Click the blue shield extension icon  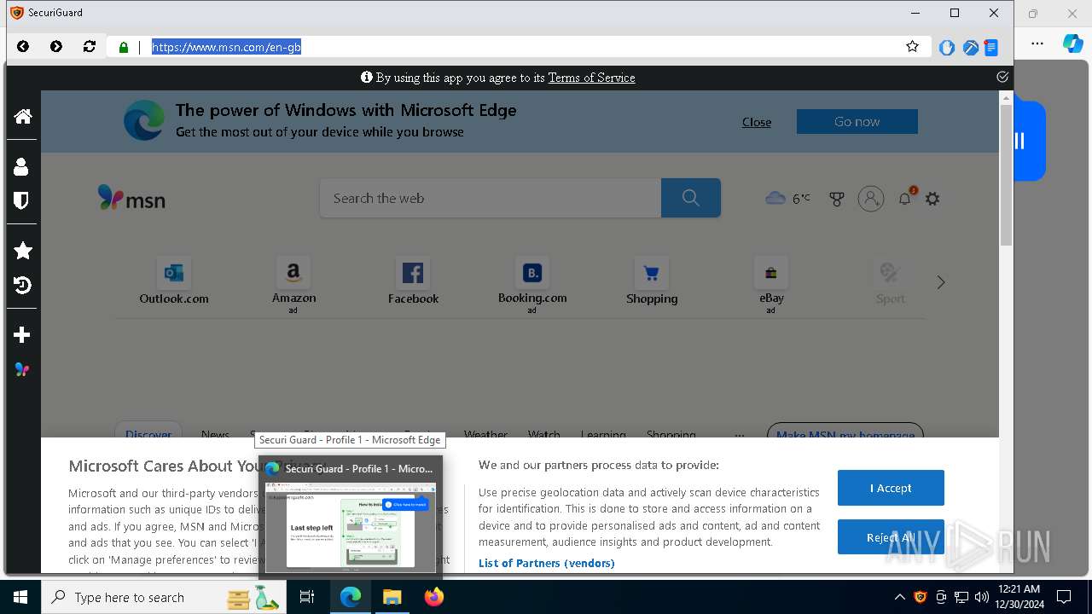click(947, 48)
